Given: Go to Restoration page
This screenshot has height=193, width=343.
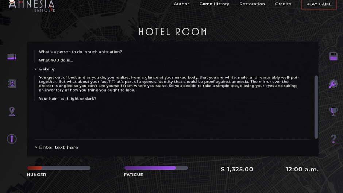Looking at the screenshot, I should [x=252, y=4].
